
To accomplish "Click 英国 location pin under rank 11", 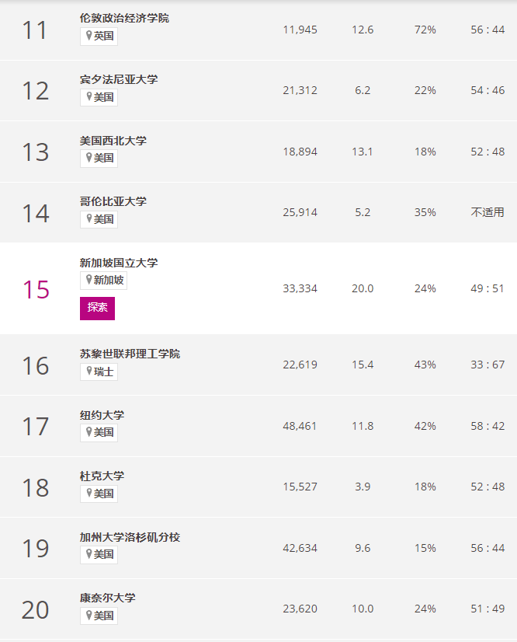I will pyautogui.click(x=99, y=36).
